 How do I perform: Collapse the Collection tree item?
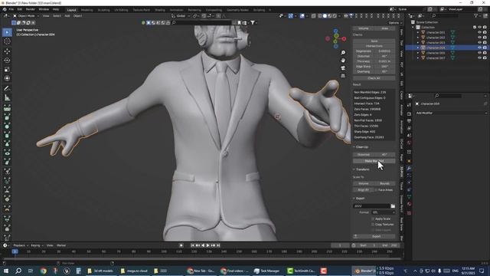[x=413, y=28]
